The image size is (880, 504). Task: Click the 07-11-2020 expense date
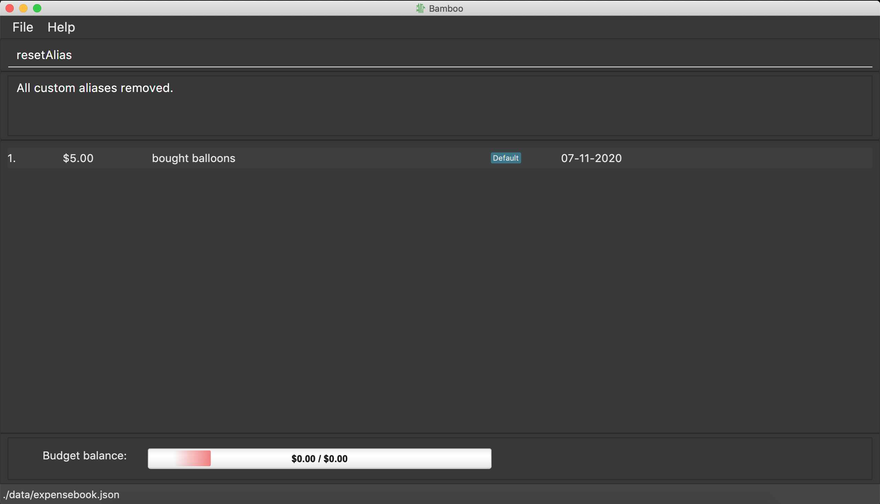click(591, 158)
